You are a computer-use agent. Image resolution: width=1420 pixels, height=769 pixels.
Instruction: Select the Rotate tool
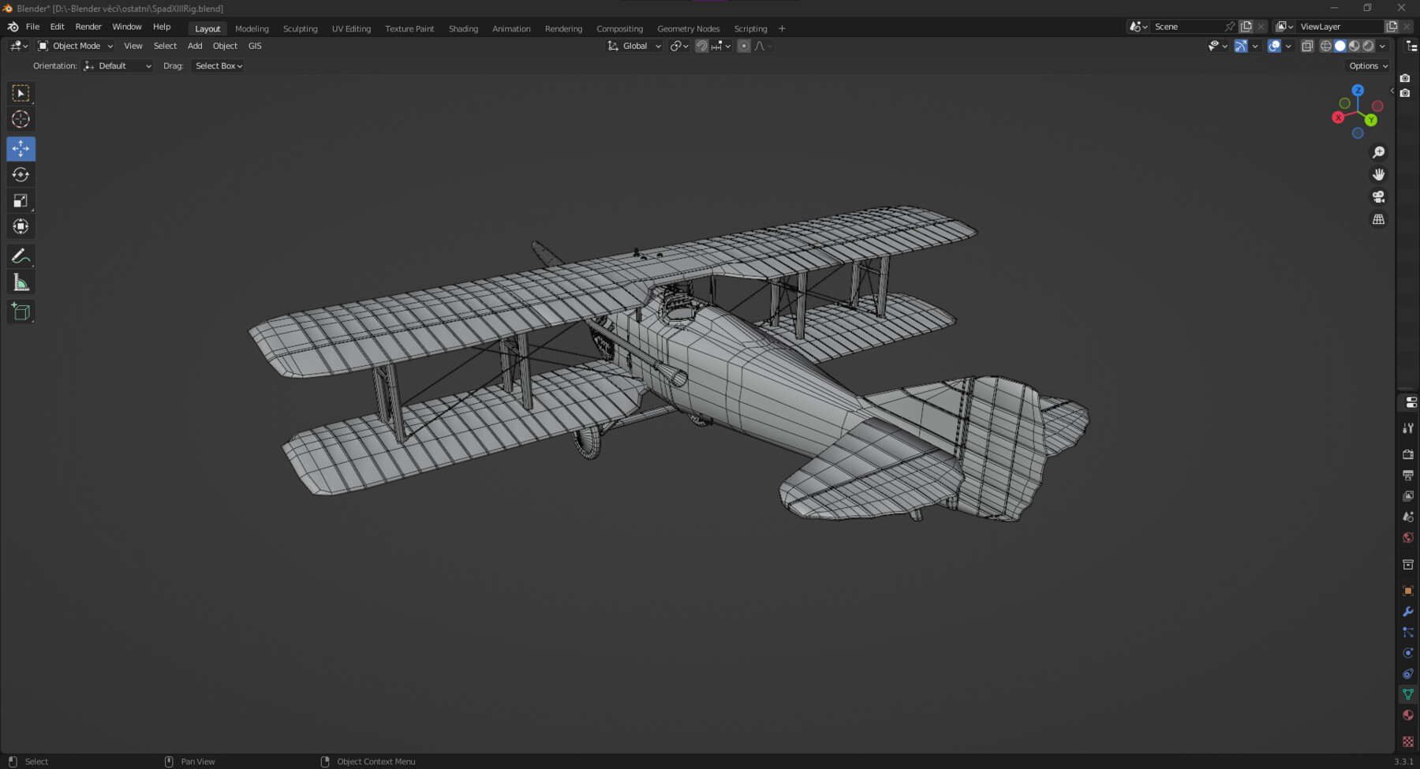click(x=21, y=174)
